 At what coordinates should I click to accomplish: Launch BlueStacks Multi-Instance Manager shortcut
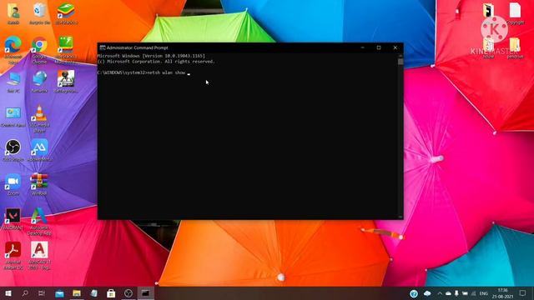coord(66,50)
